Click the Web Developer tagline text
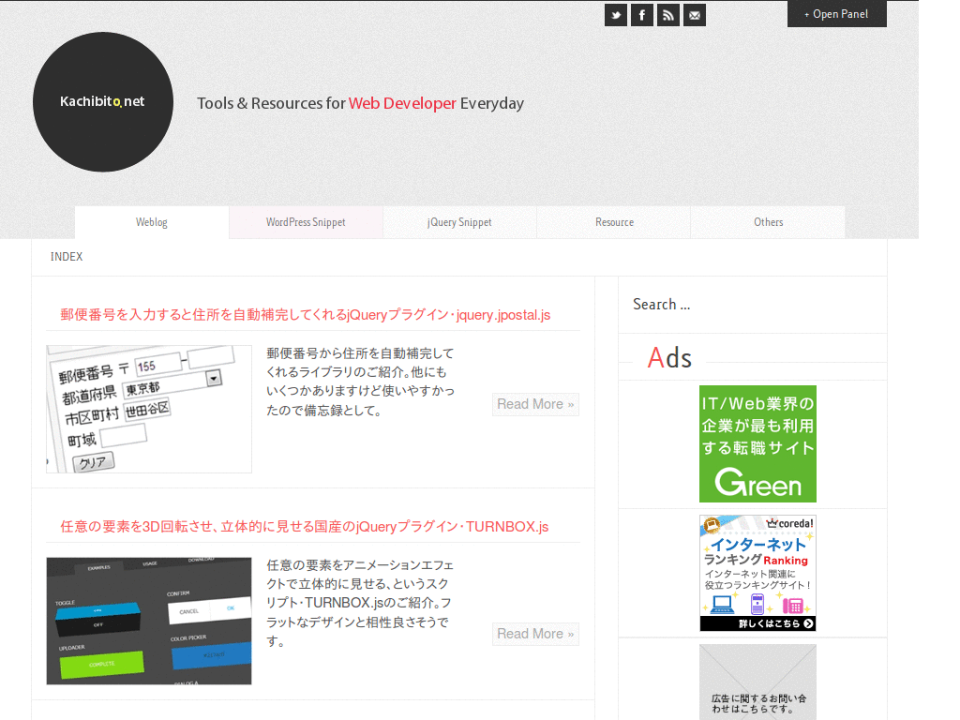 click(402, 103)
